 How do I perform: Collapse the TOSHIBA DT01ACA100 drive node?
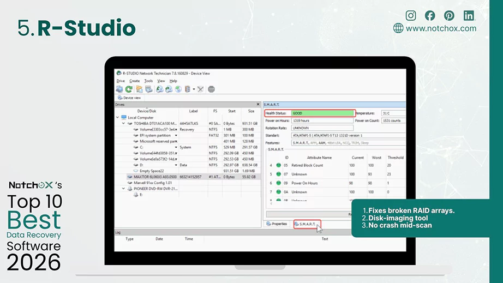pyautogui.click(x=123, y=123)
